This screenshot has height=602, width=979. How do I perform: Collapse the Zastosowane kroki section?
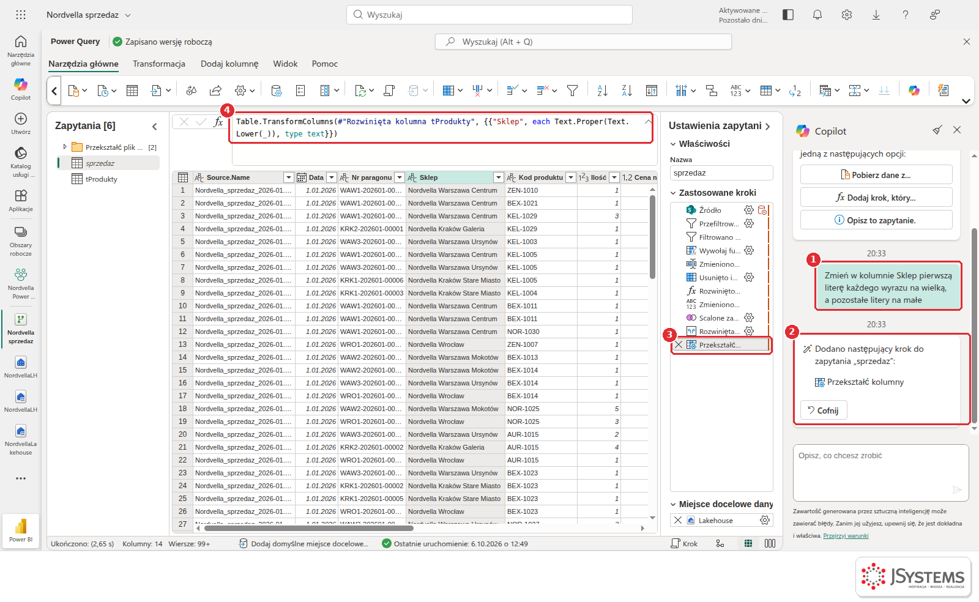pos(673,193)
